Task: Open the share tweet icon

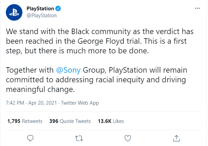Action: pos(176,138)
